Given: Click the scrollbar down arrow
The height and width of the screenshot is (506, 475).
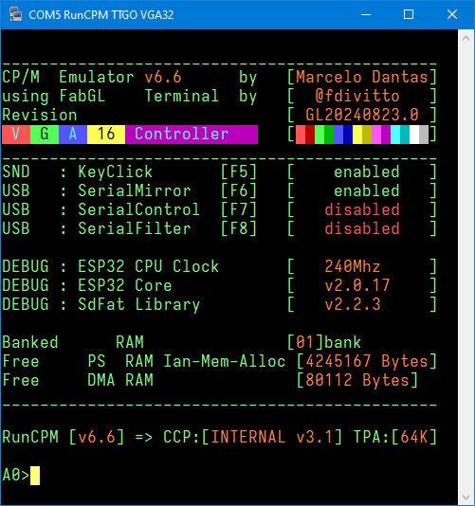Looking at the screenshot, I should (466, 497).
